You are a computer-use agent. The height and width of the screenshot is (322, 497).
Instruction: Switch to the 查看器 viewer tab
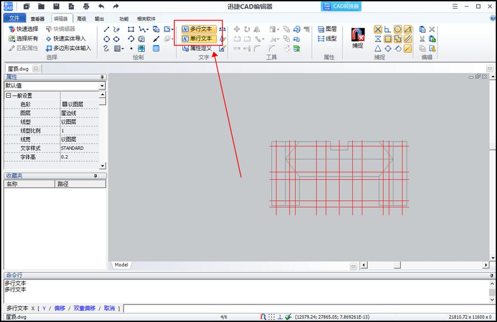[x=37, y=19]
